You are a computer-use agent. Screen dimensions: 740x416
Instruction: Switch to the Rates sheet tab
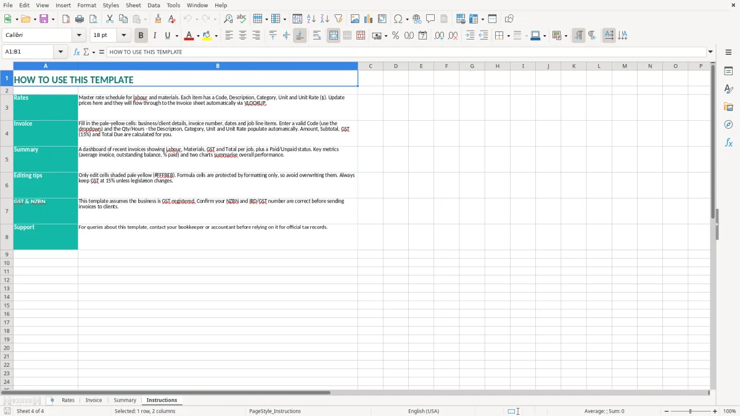tap(68, 400)
